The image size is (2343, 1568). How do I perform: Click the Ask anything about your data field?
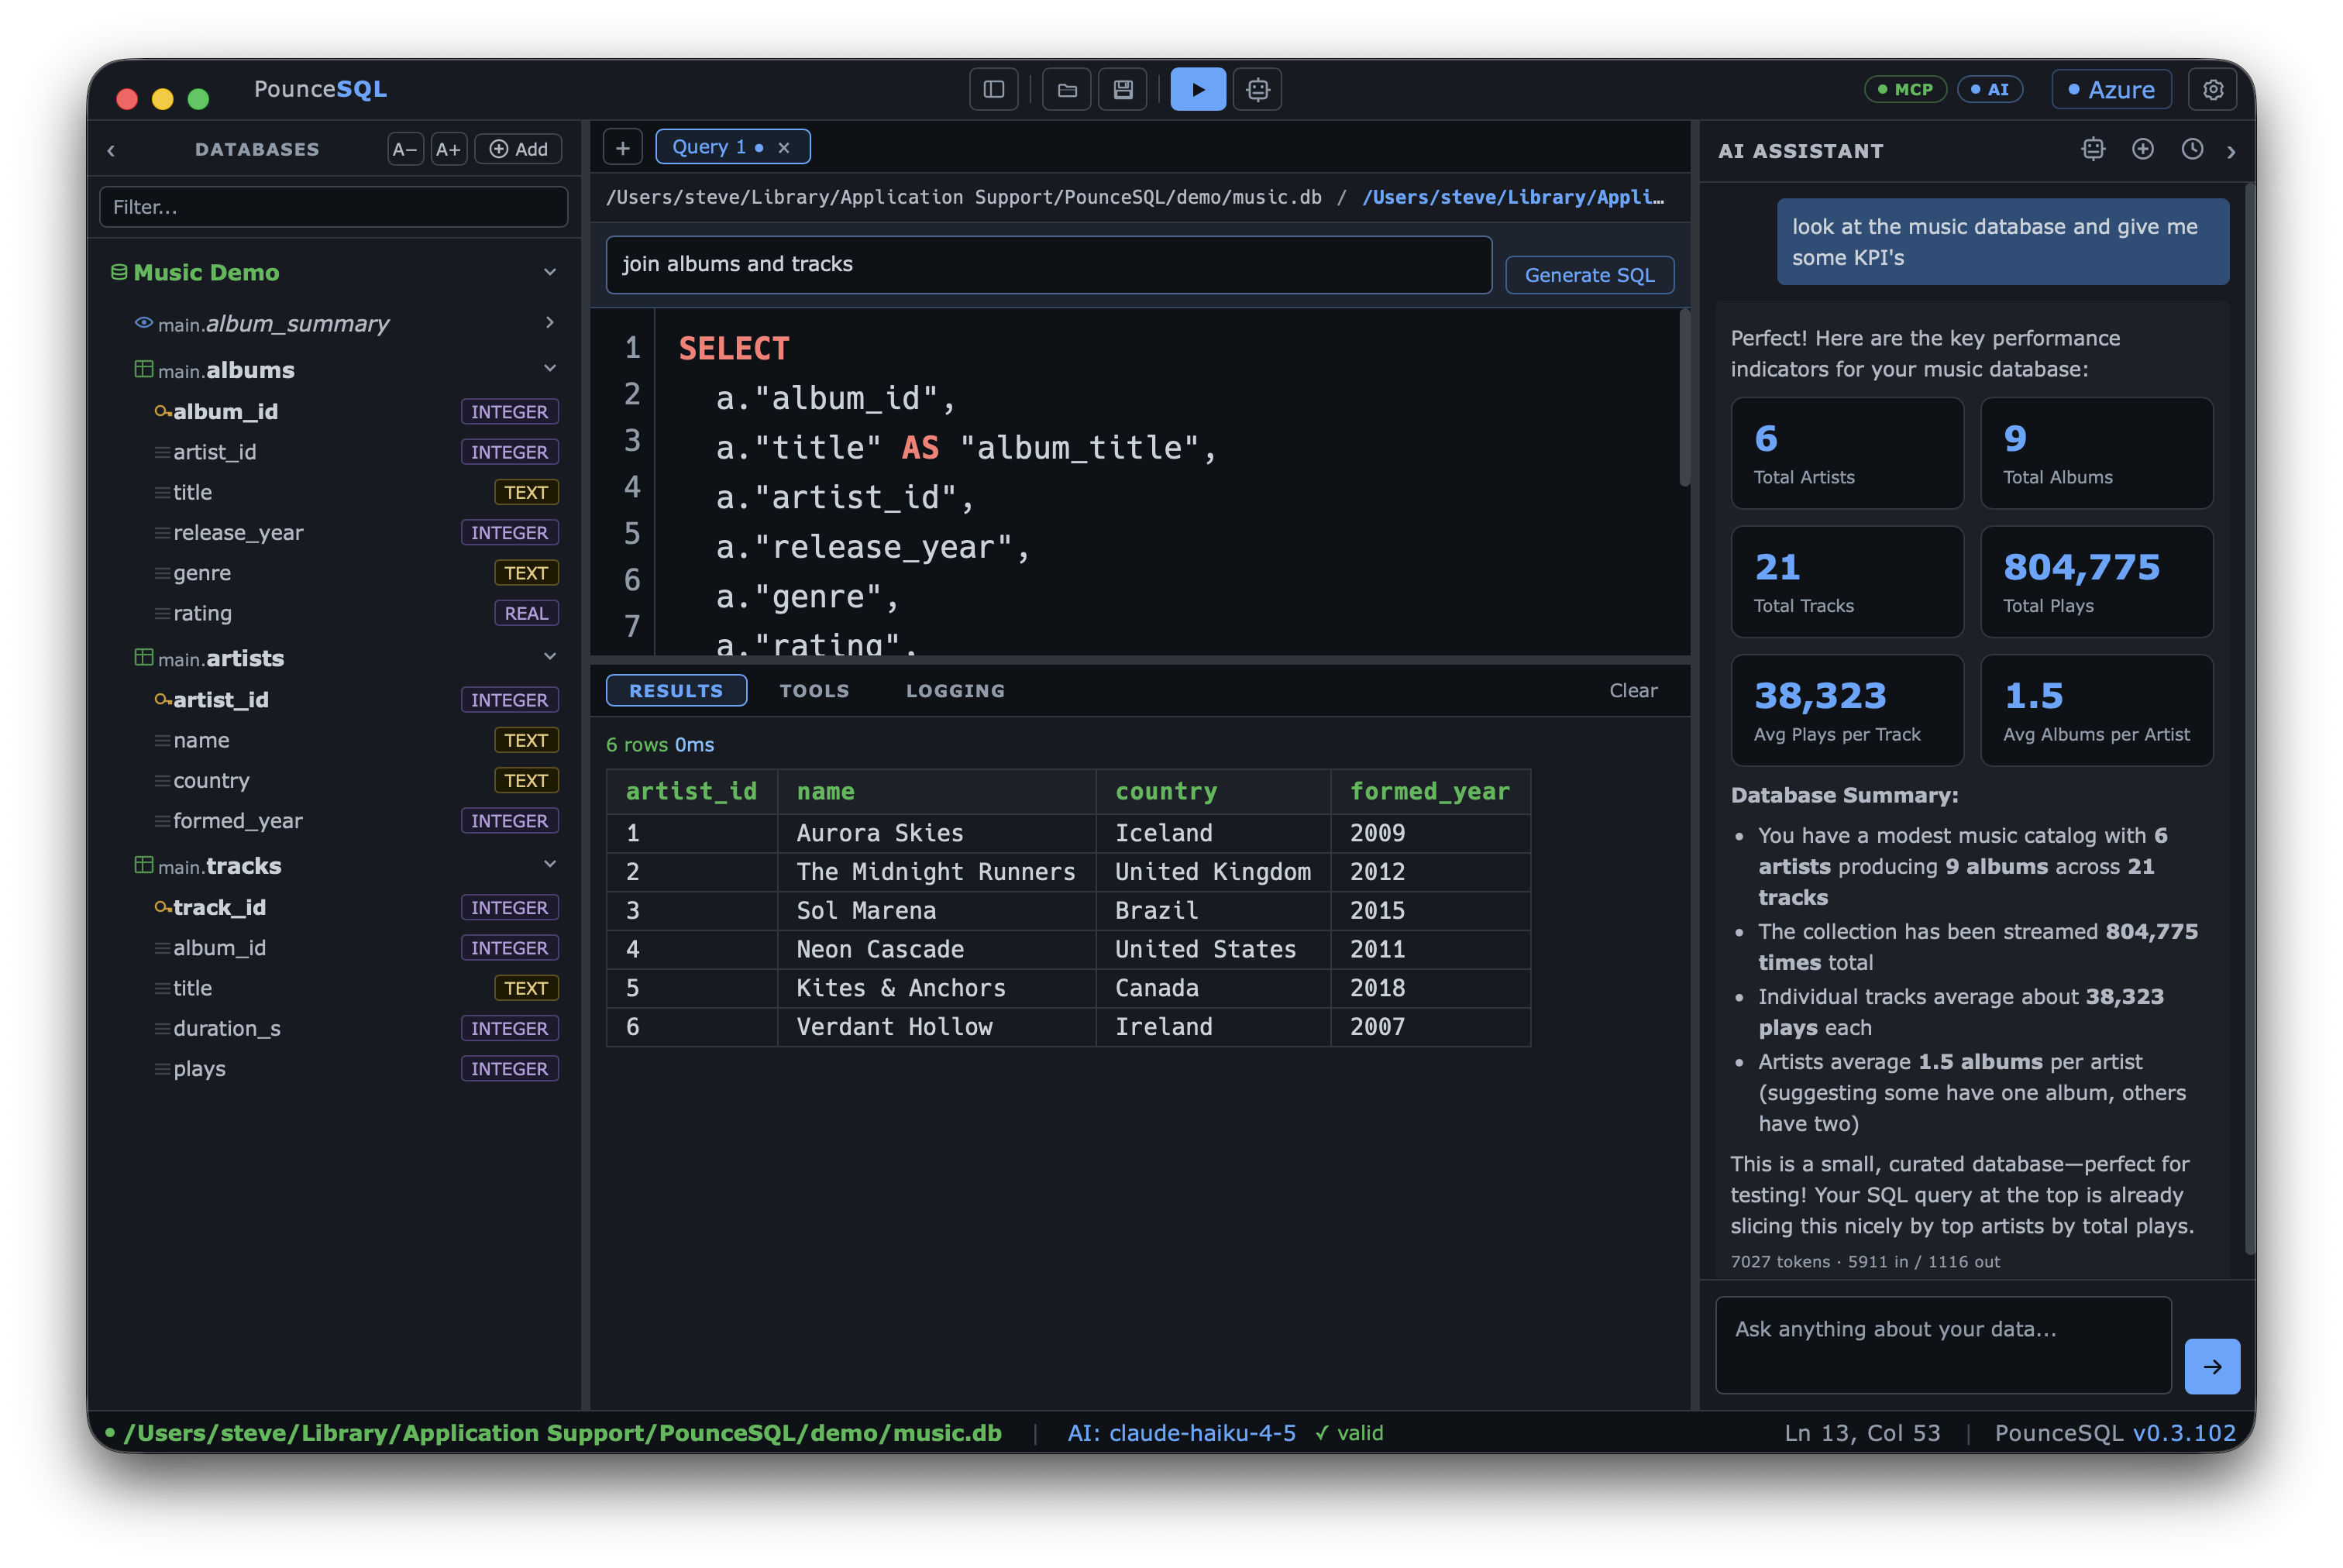pyautogui.click(x=1943, y=1345)
